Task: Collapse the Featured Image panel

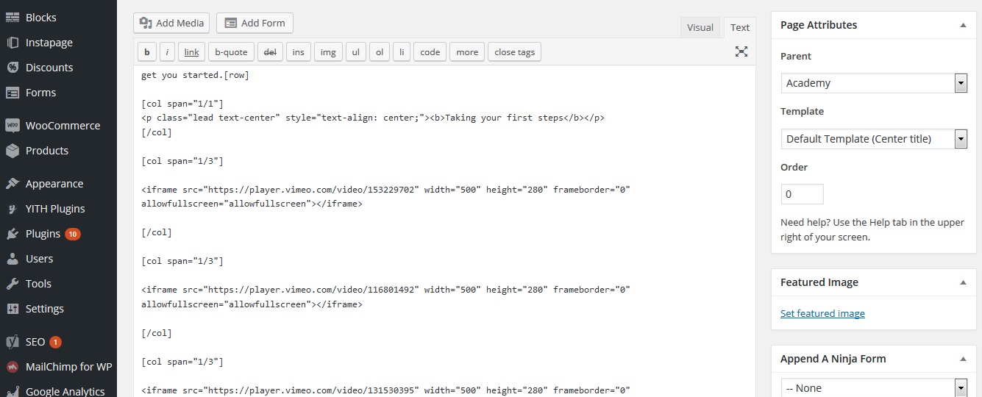Action: (x=963, y=282)
